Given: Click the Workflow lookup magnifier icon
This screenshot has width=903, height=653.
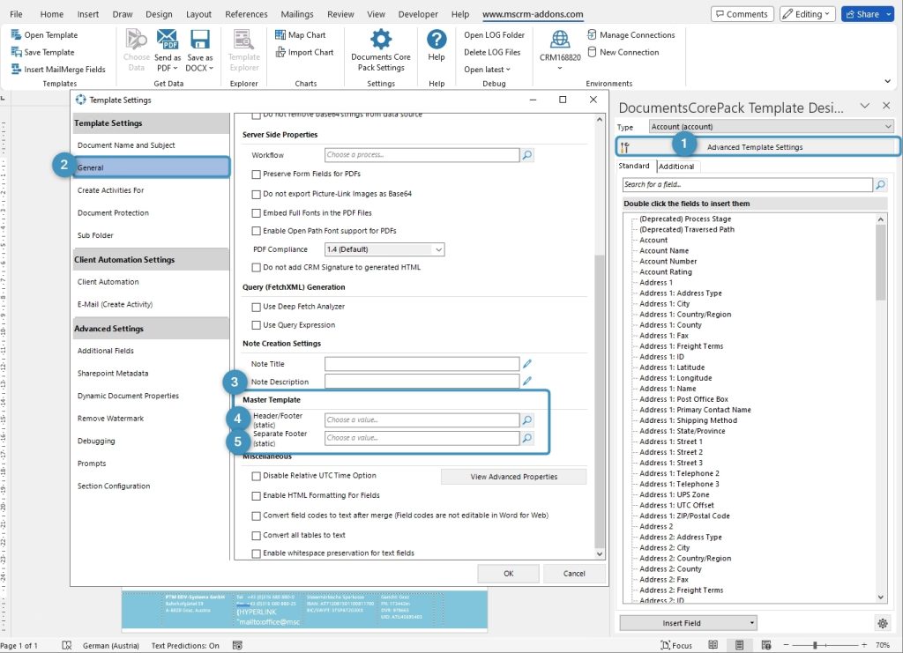Looking at the screenshot, I should (x=527, y=155).
